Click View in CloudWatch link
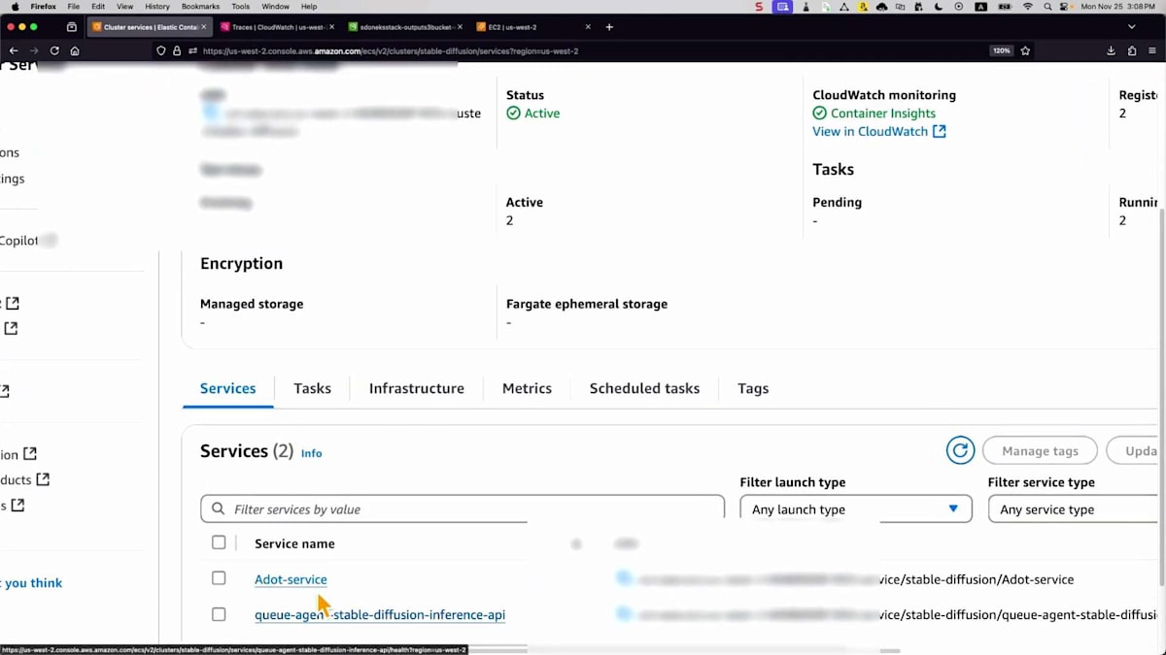The image size is (1166, 655). tap(870, 131)
